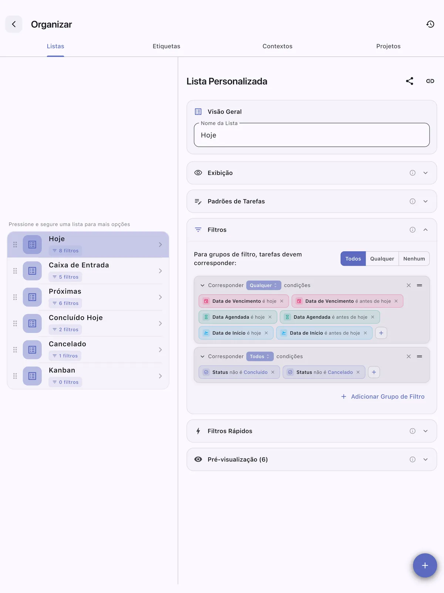Collapse the first filter group chevron
This screenshot has width=444, height=593.
coord(202,285)
